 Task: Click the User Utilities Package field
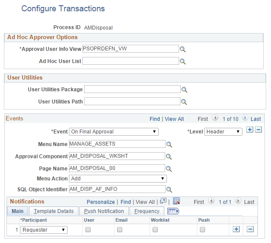coord(132,89)
